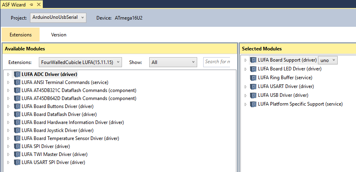
Task: Click the module search input field
Action: click(217, 62)
